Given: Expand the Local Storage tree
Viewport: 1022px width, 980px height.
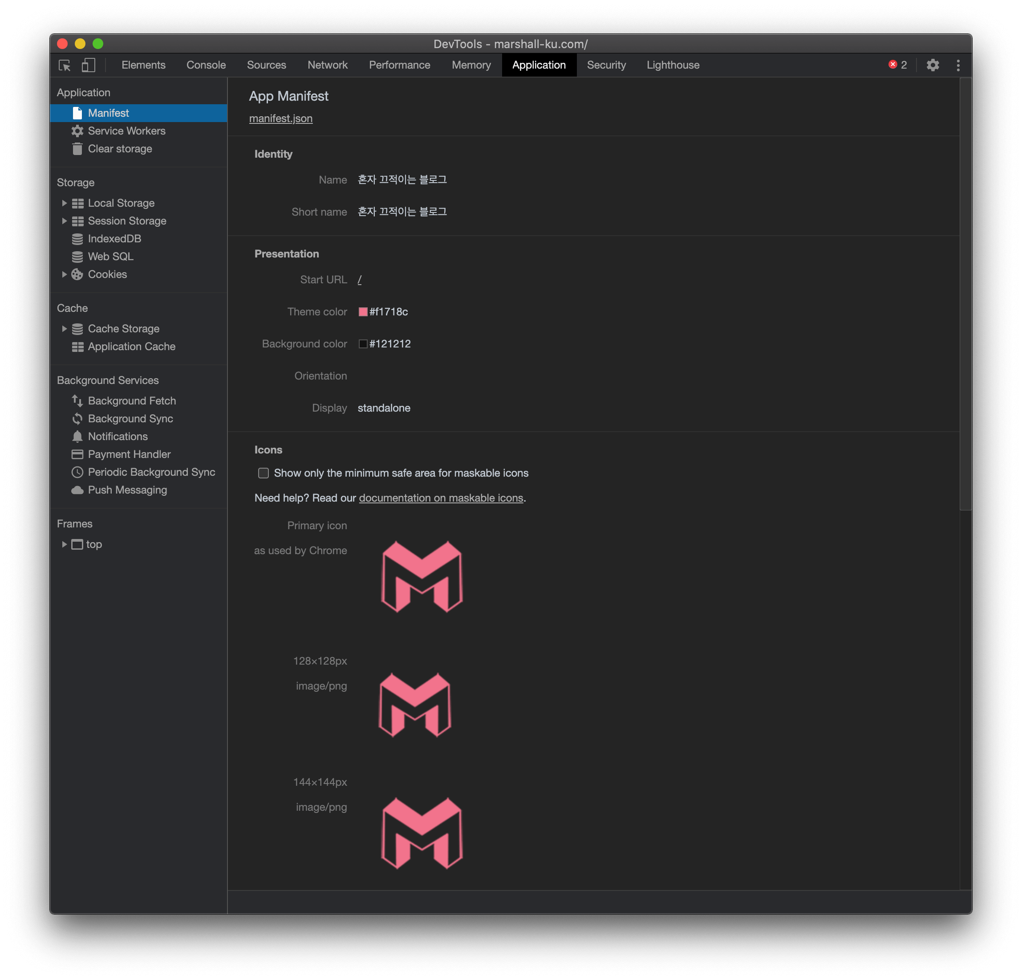Looking at the screenshot, I should (x=64, y=203).
